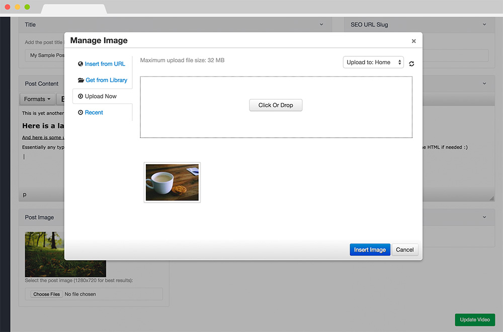503x332 pixels.
Task: Click the Click Or Drop upload button
Action: coord(276,105)
